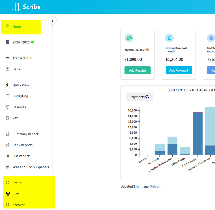The image size is (215, 210).
Task: Open Summary Reports in the sidebar
Action: tap(26, 134)
